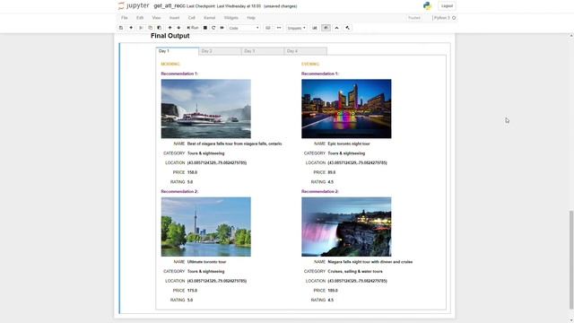Select the Day 1 tab
This screenshot has width=574, height=323.
(178, 51)
